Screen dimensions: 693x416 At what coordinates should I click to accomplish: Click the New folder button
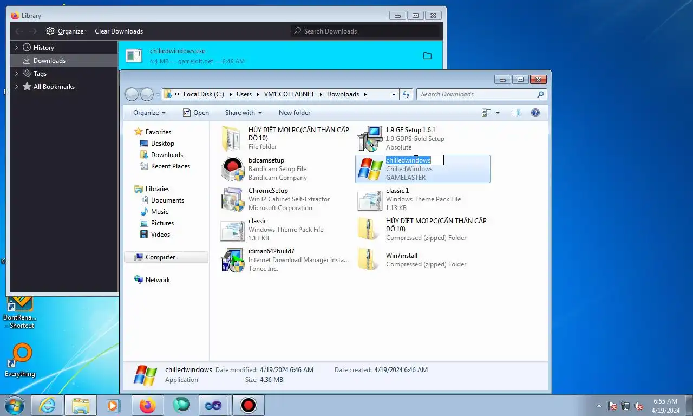295,113
